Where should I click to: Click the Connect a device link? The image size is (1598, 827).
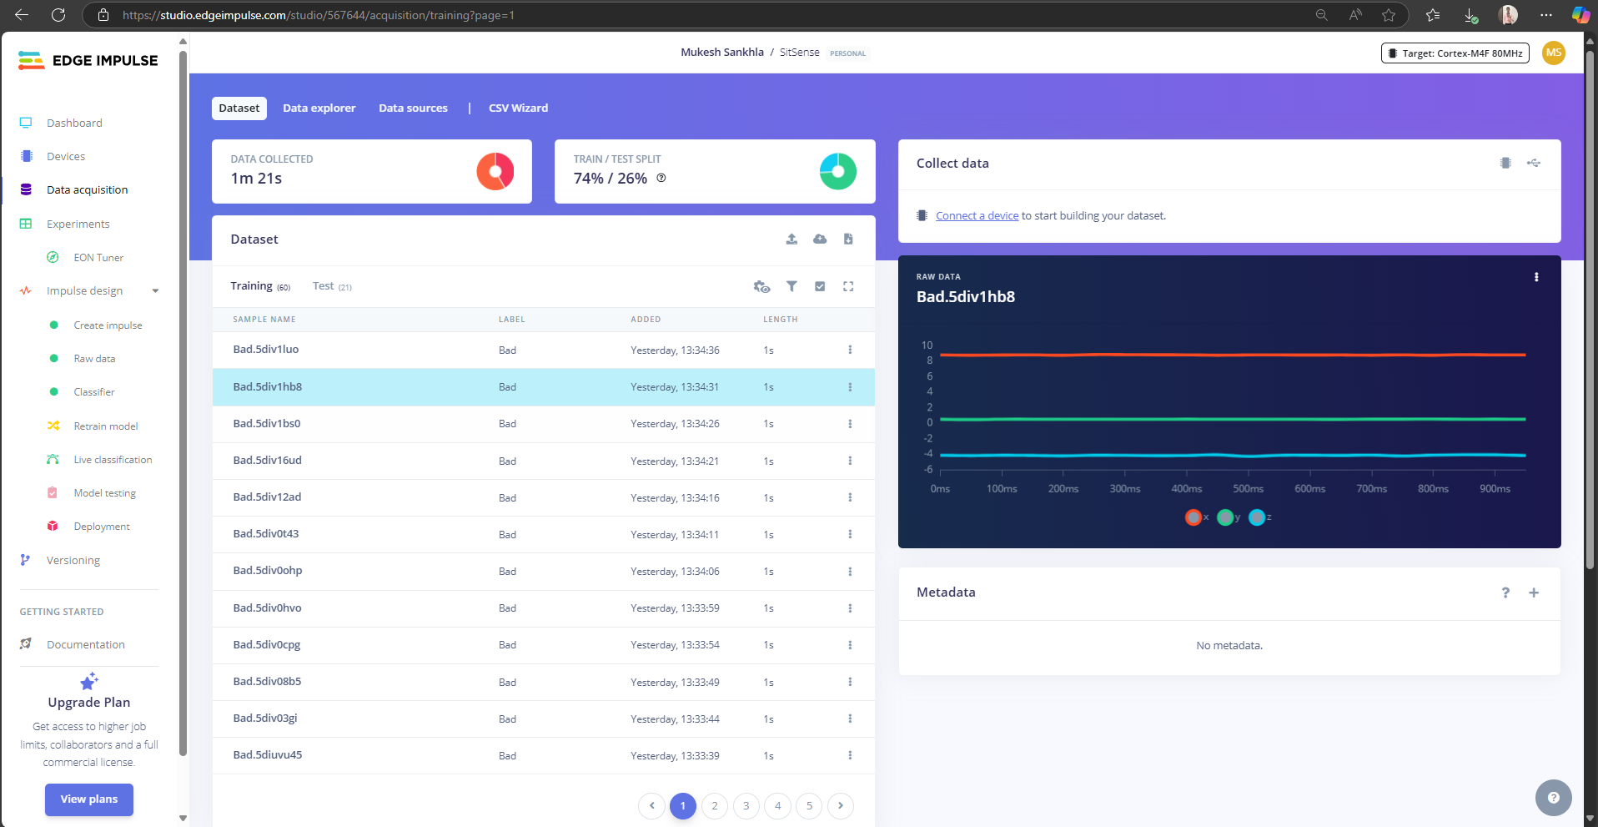coord(977,215)
